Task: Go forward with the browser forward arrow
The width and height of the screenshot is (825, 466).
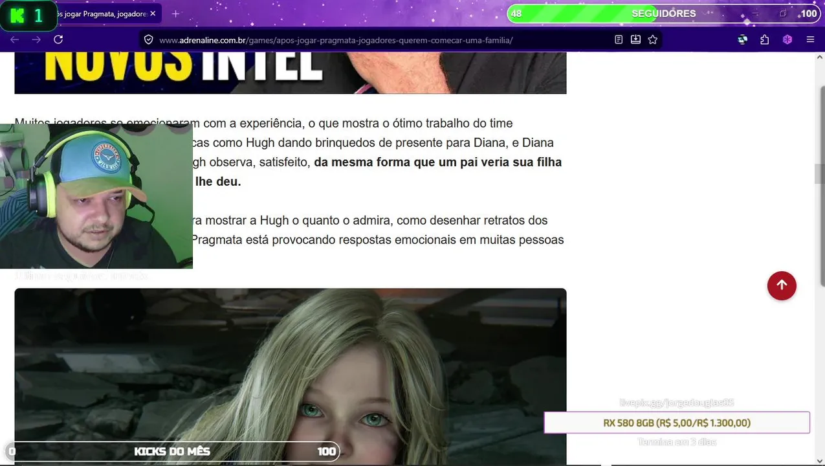Action: click(36, 39)
